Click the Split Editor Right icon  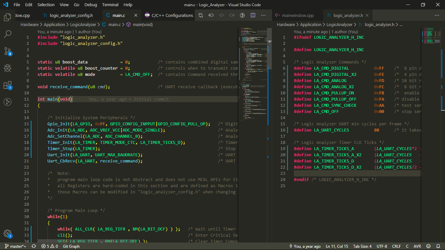[x=253, y=15]
